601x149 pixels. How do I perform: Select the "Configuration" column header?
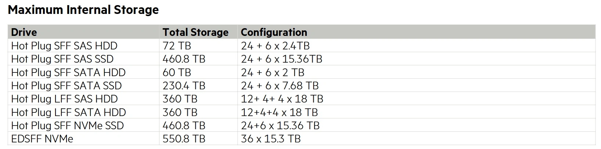(x=274, y=32)
